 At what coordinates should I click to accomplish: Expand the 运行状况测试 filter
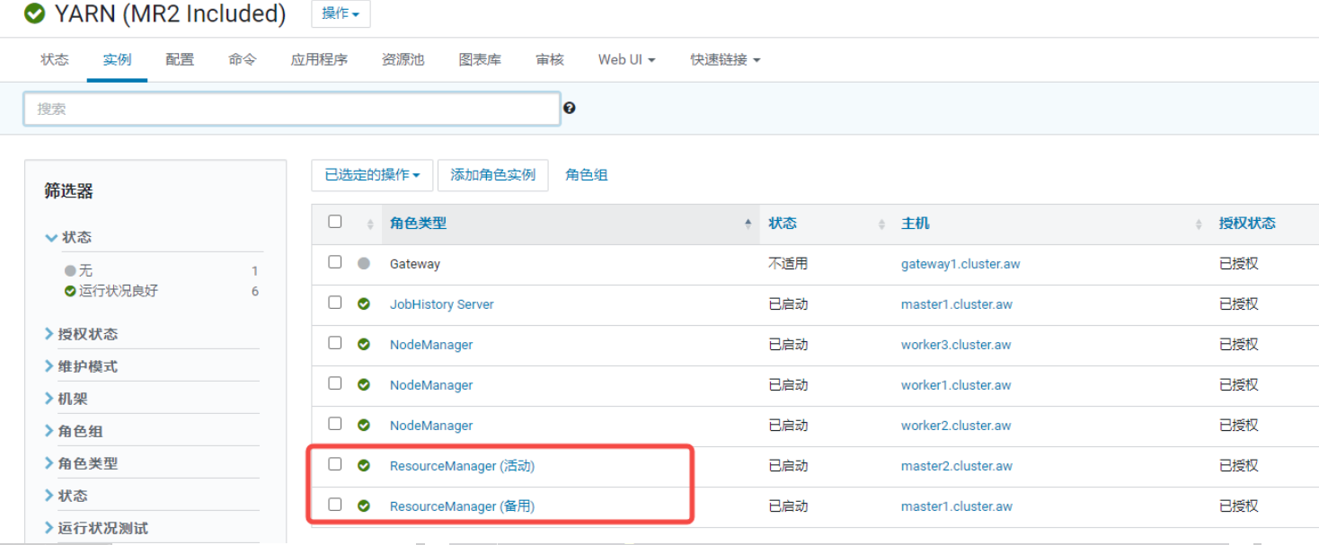tap(96, 528)
